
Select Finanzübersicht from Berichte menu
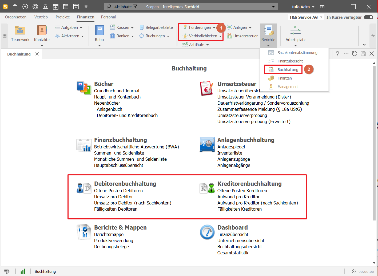[294, 61]
